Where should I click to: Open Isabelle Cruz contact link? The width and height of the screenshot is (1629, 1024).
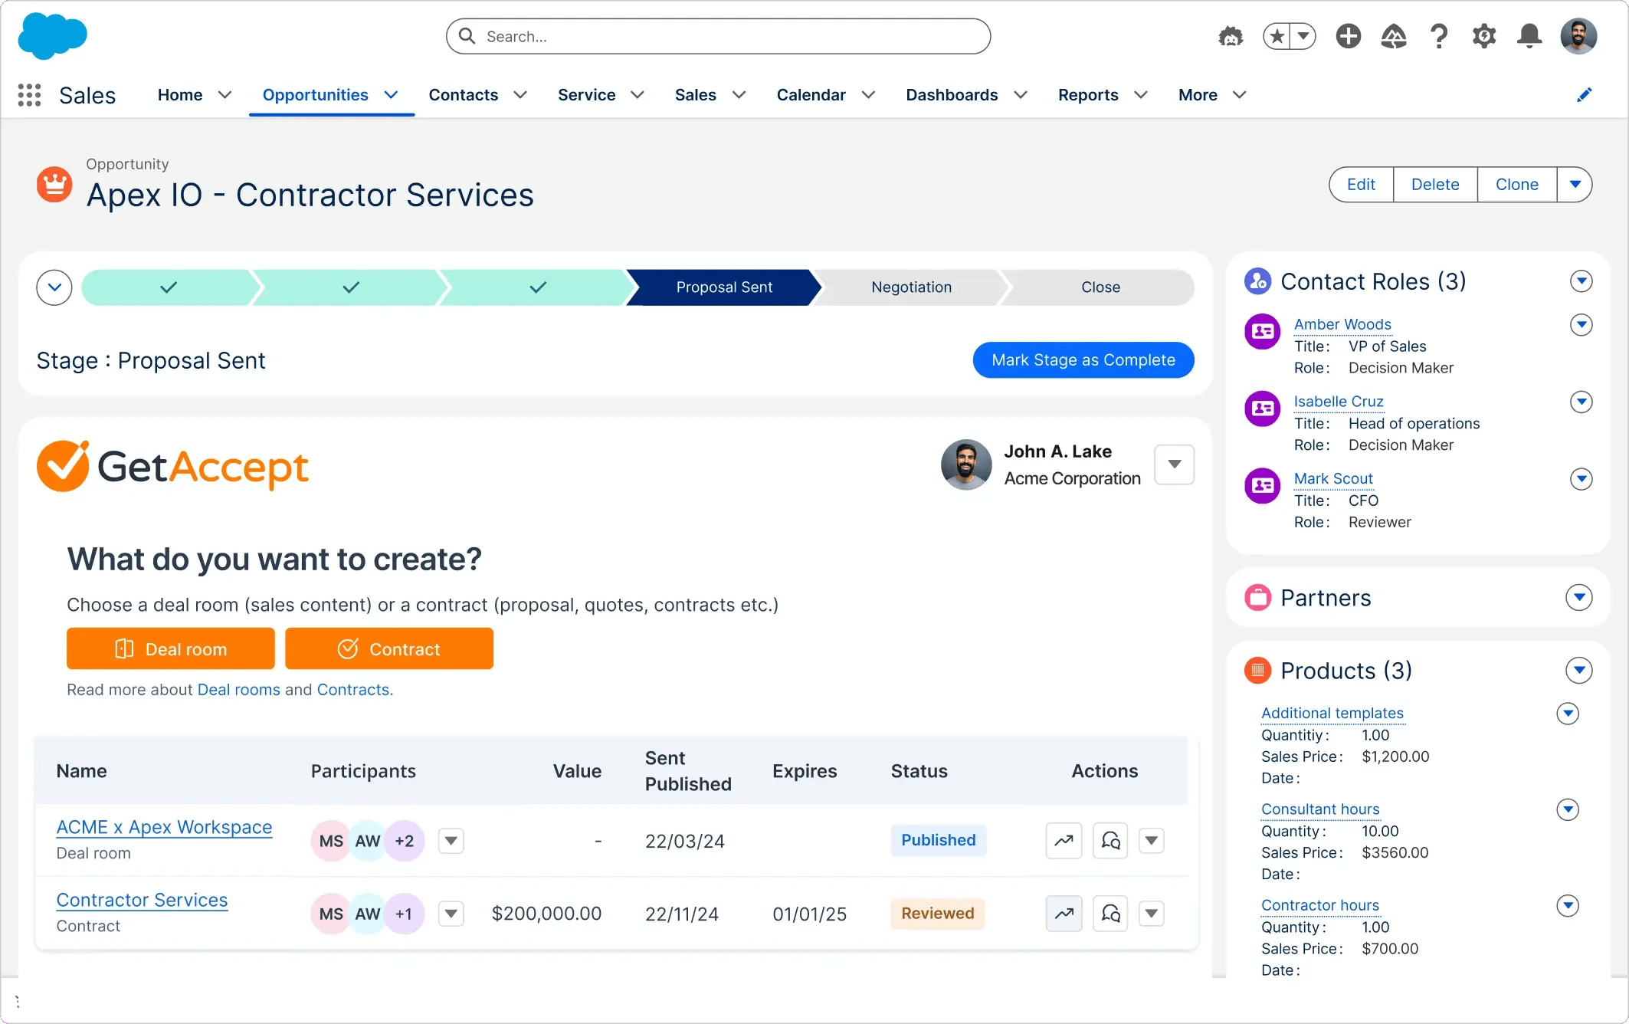coord(1339,402)
